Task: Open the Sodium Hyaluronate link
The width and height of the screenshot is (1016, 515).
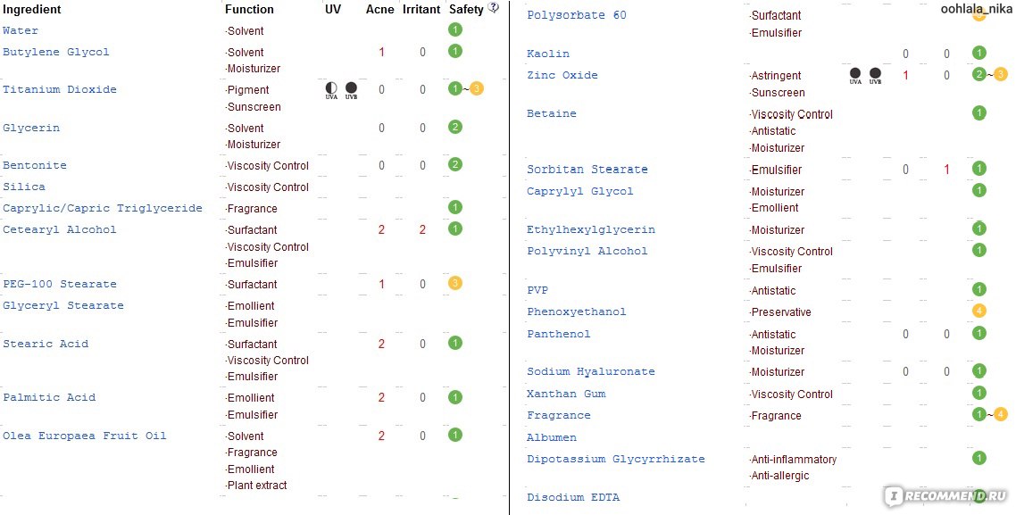Action: click(591, 371)
